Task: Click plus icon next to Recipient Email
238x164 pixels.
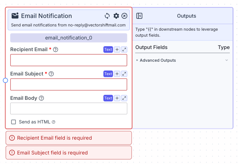Action: (x=117, y=49)
